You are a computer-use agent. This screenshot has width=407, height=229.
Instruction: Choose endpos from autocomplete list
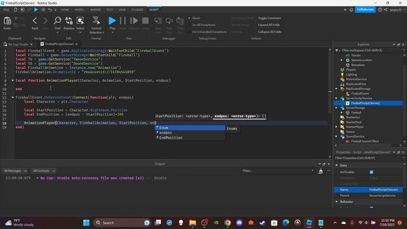pos(190,133)
